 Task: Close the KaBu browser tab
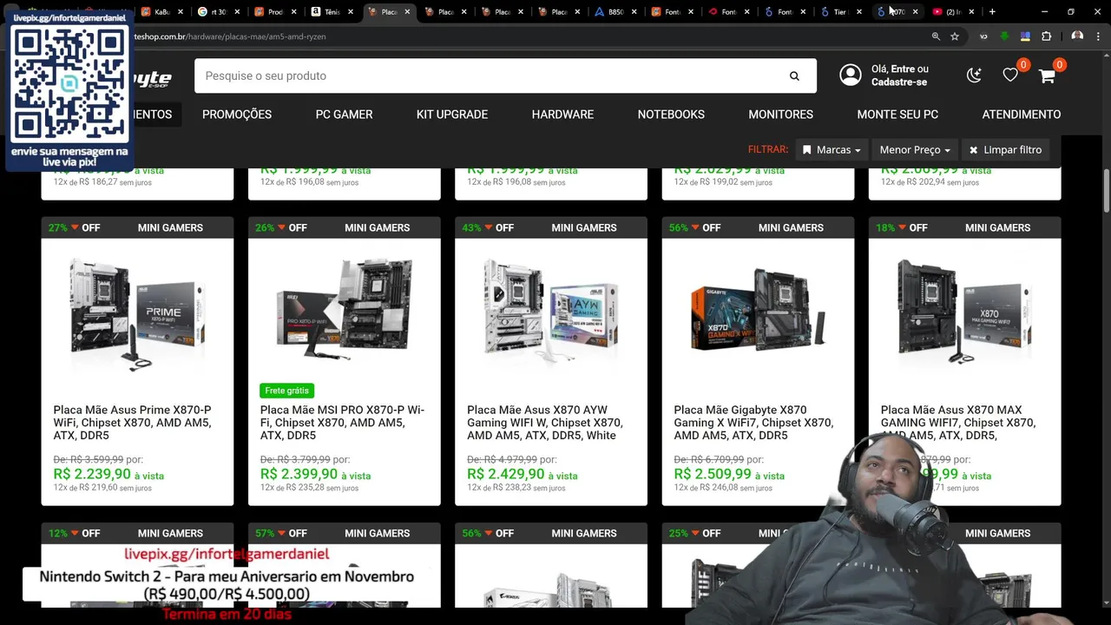tap(181, 12)
